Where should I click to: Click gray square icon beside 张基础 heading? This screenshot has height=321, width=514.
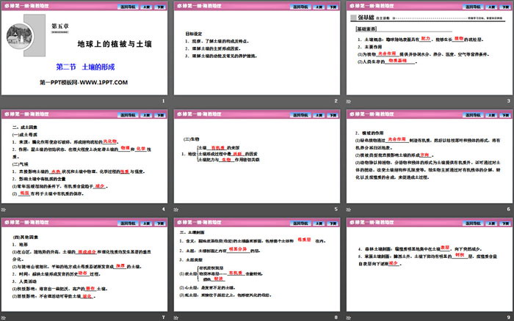tap(352, 16)
